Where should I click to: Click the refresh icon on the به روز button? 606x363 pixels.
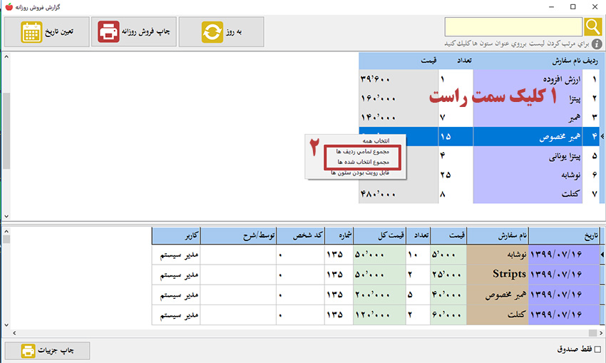pyautogui.click(x=212, y=32)
